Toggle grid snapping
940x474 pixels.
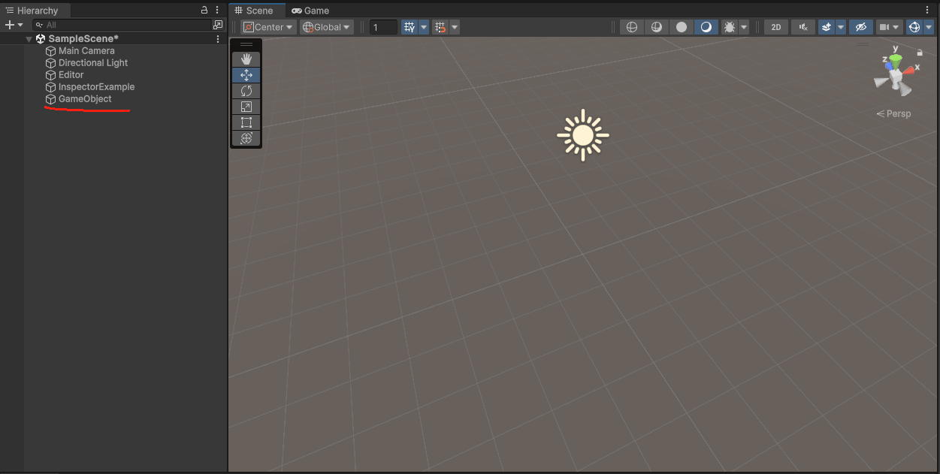pos(441,27)
